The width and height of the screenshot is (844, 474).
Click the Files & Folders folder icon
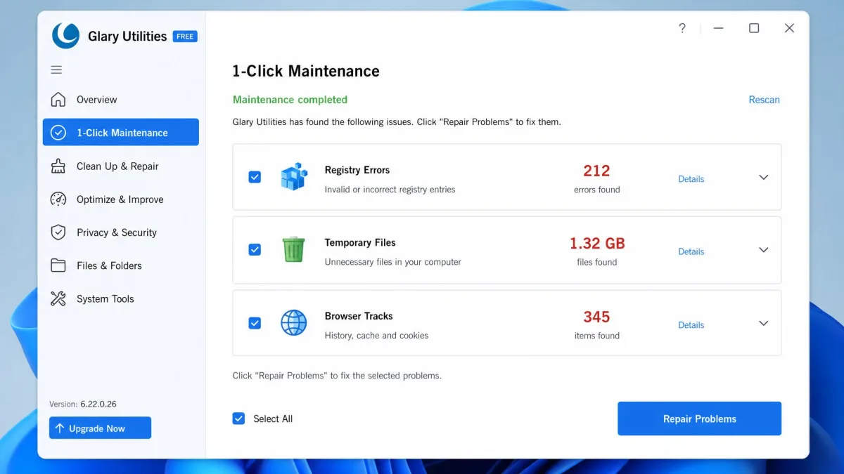click(x=58, y=265)
